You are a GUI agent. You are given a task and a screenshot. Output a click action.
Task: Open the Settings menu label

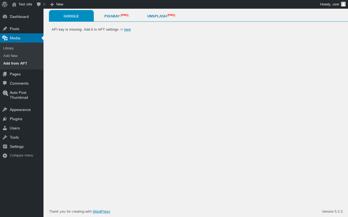[x=17, y=146]
